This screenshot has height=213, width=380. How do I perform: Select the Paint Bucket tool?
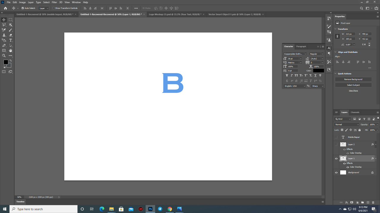(4, 40)
